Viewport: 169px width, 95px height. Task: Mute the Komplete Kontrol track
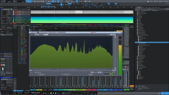pos(16,16)
